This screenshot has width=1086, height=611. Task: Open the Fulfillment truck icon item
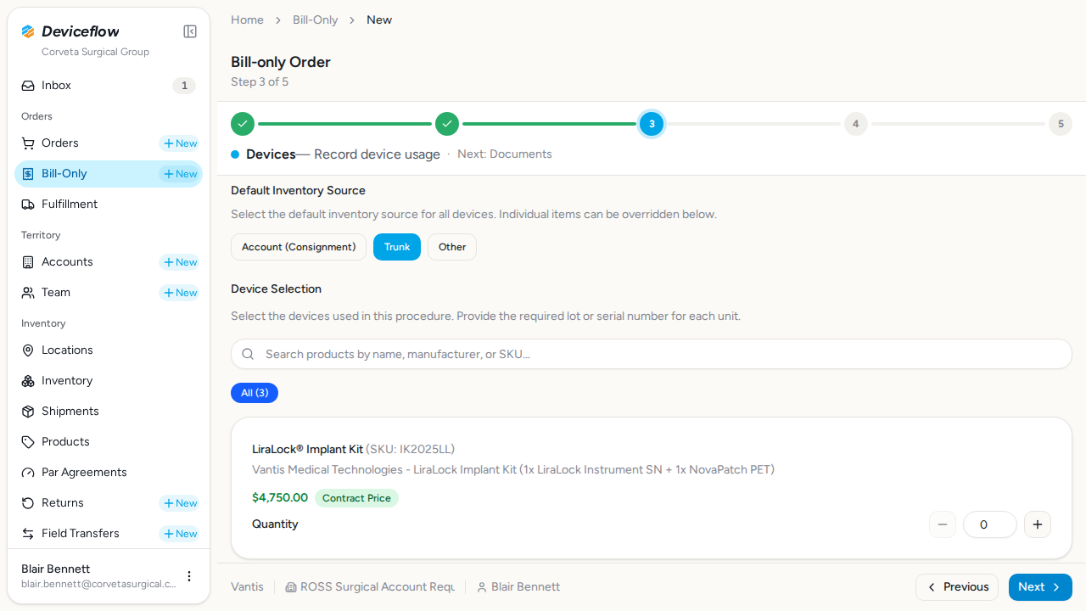click(109, 205)
